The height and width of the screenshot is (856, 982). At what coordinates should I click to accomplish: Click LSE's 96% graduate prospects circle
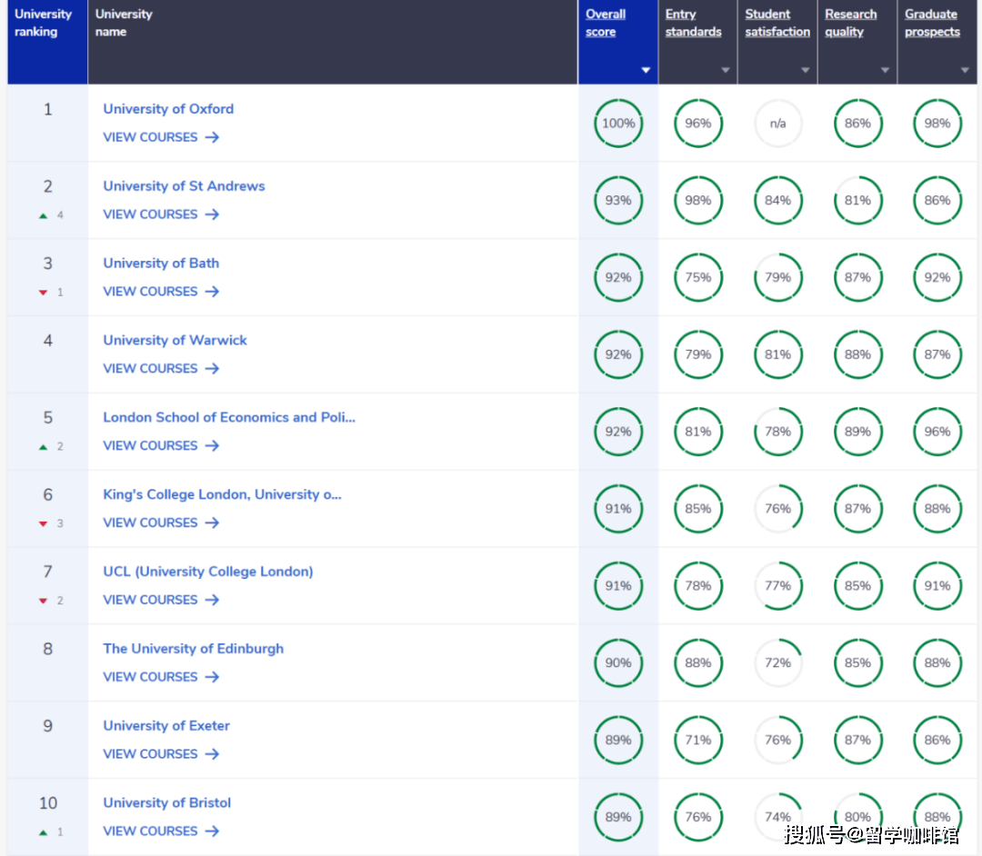pyautogui.click(x=937, y=432)
